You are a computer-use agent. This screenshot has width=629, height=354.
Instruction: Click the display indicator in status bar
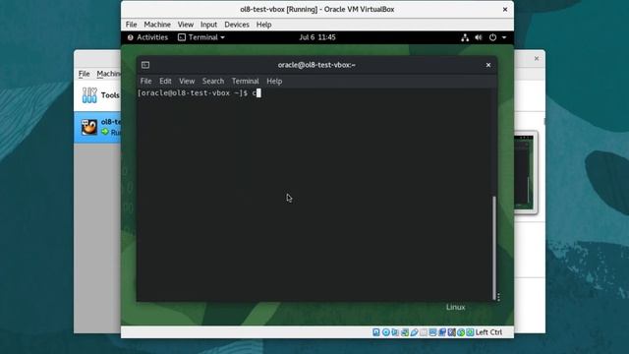tap(432, 332)
